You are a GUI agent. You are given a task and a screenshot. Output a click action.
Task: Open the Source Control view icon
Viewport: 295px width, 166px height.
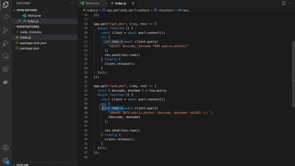click(6, 30)
